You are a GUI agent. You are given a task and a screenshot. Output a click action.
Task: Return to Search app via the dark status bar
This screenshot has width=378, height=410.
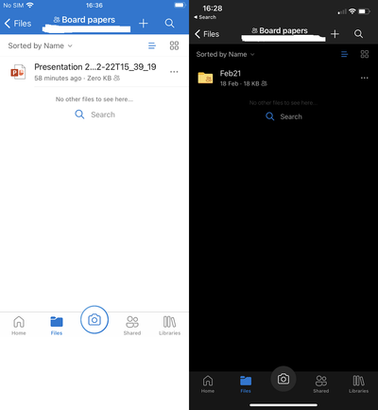pos(205,17)
